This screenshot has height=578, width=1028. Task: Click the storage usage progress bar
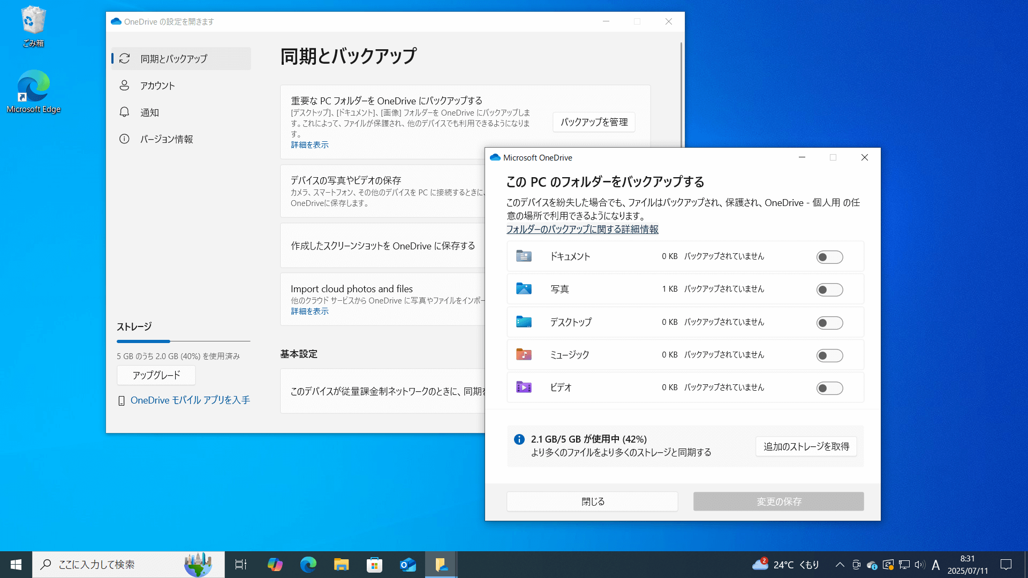click(183, 341)
